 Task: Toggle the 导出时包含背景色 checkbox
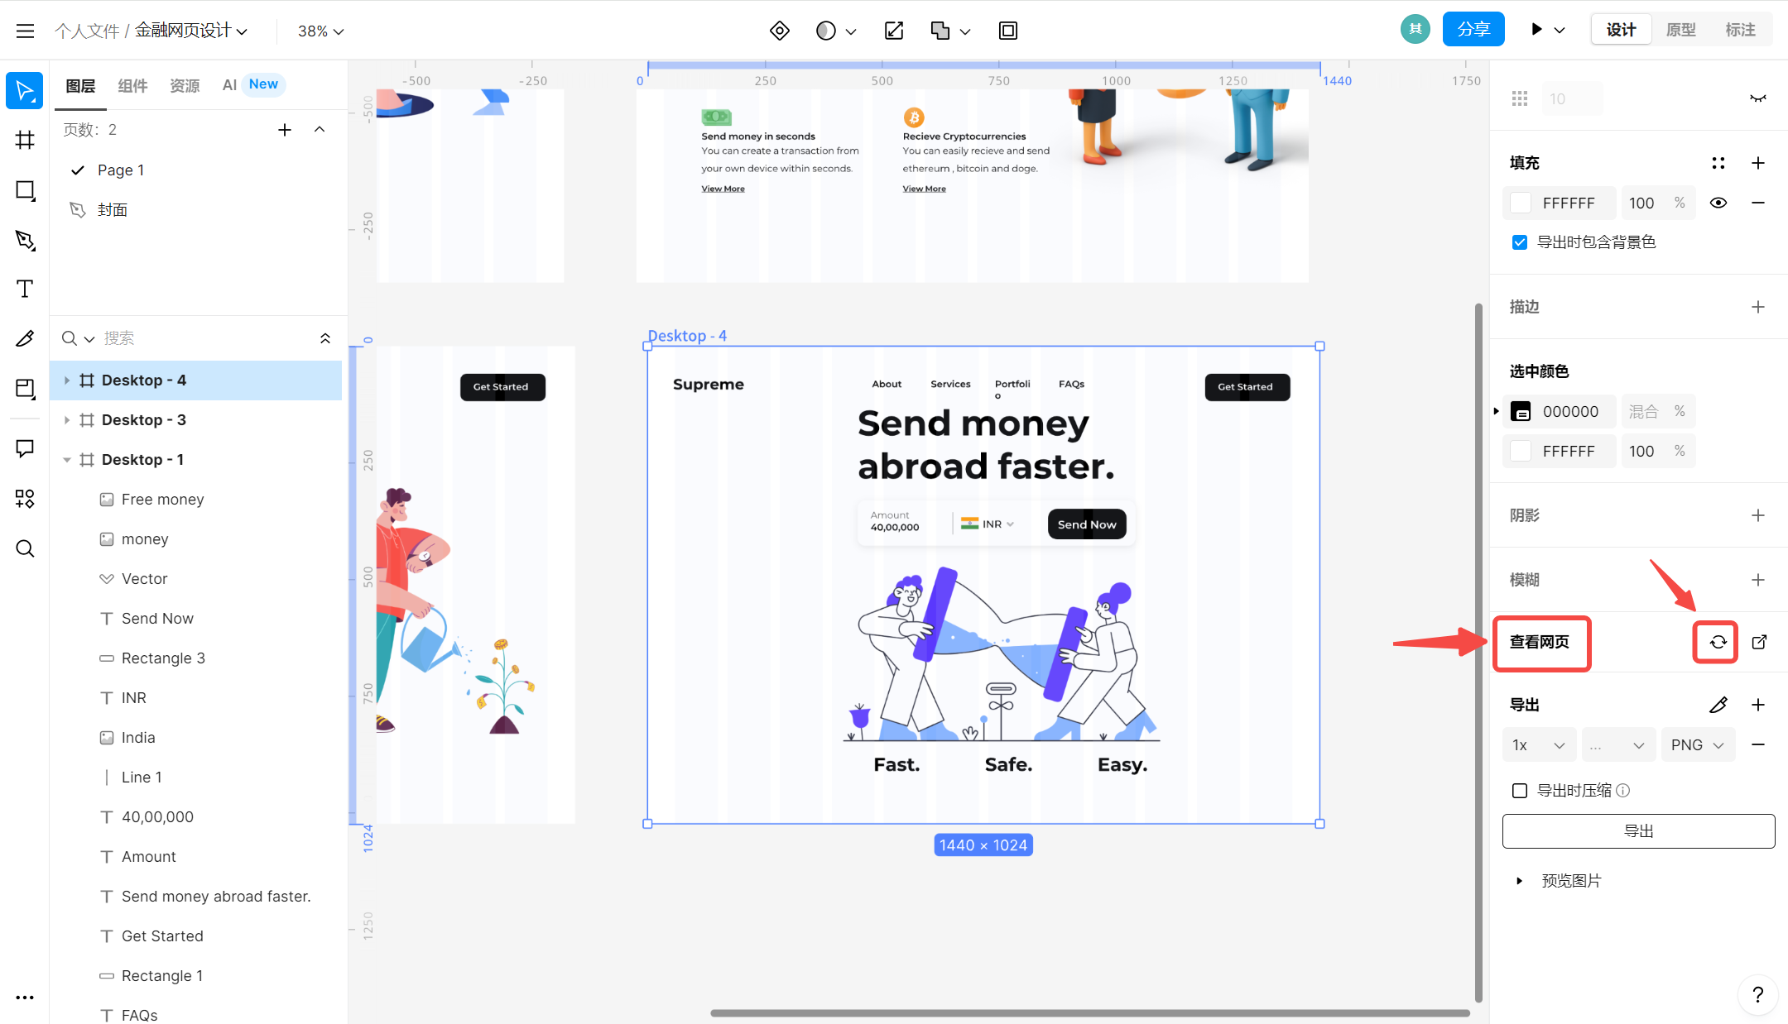coord(1521,242)
